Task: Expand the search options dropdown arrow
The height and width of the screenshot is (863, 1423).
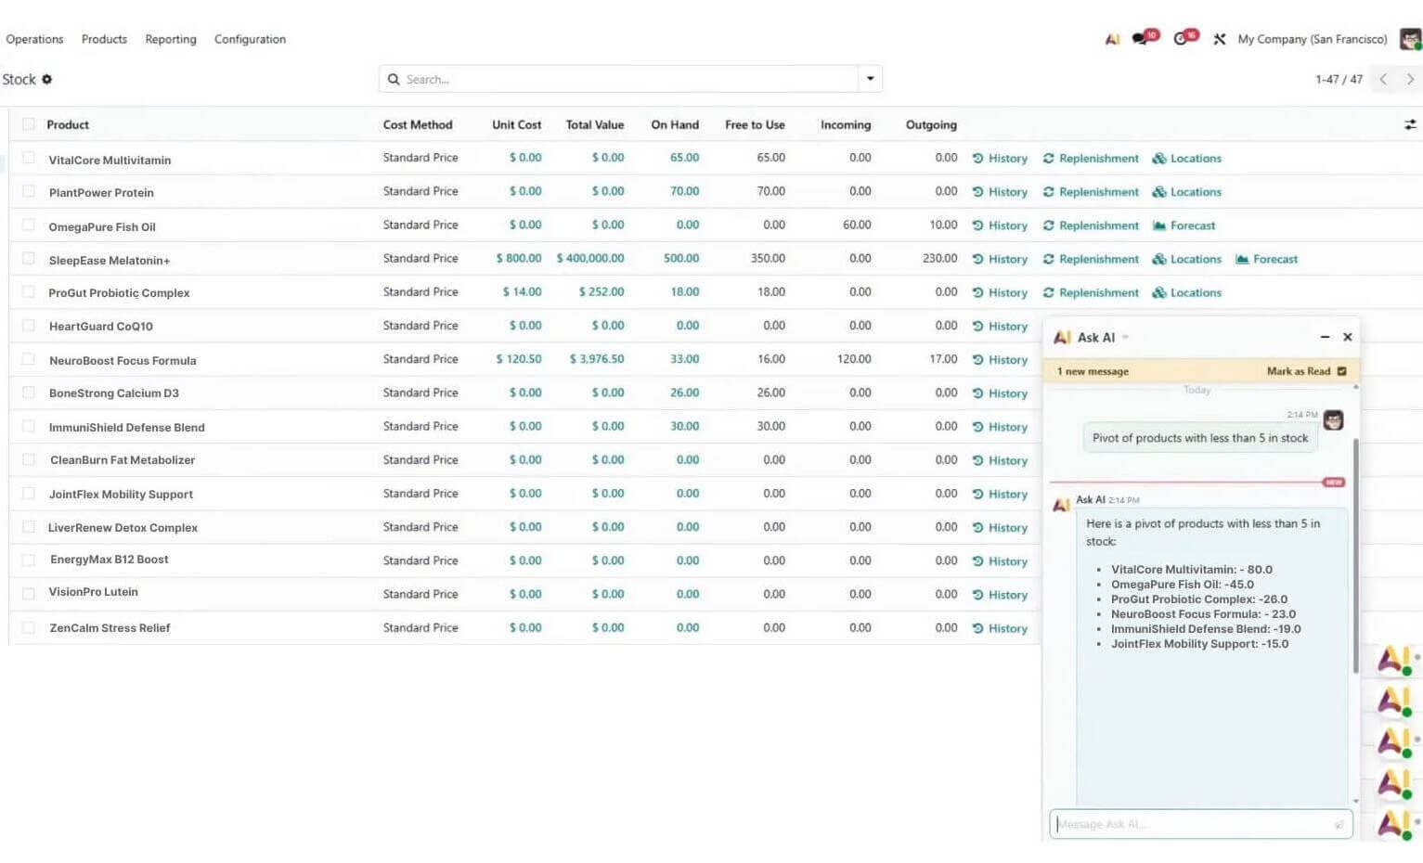Action: pyautogui.click(x=870, y=79)
